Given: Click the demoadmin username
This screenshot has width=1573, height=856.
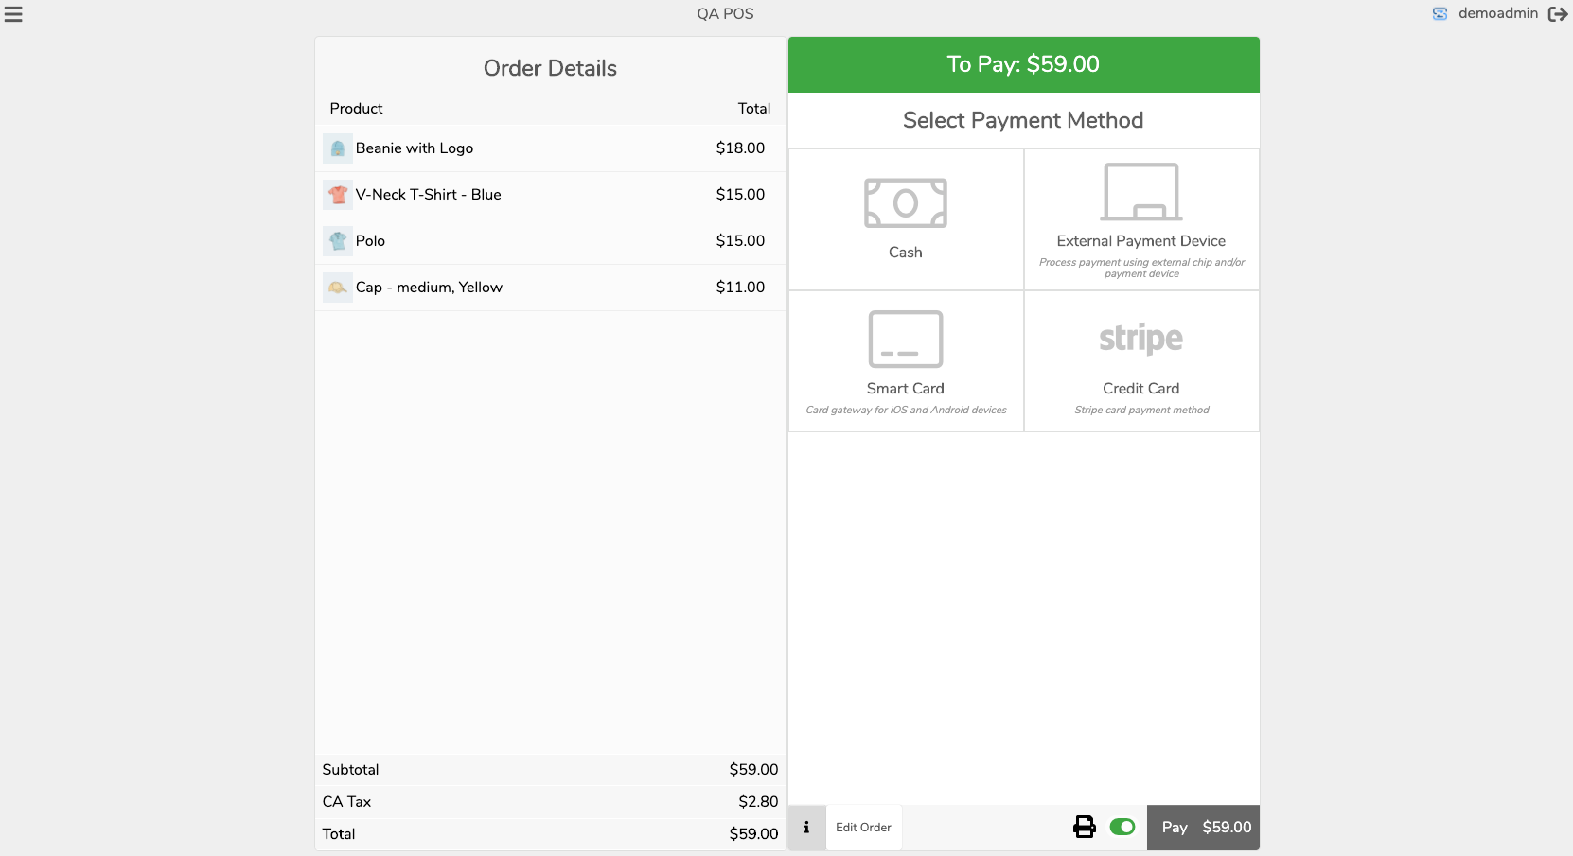Looking at the screenshot, I should (x=1498, y=13).
